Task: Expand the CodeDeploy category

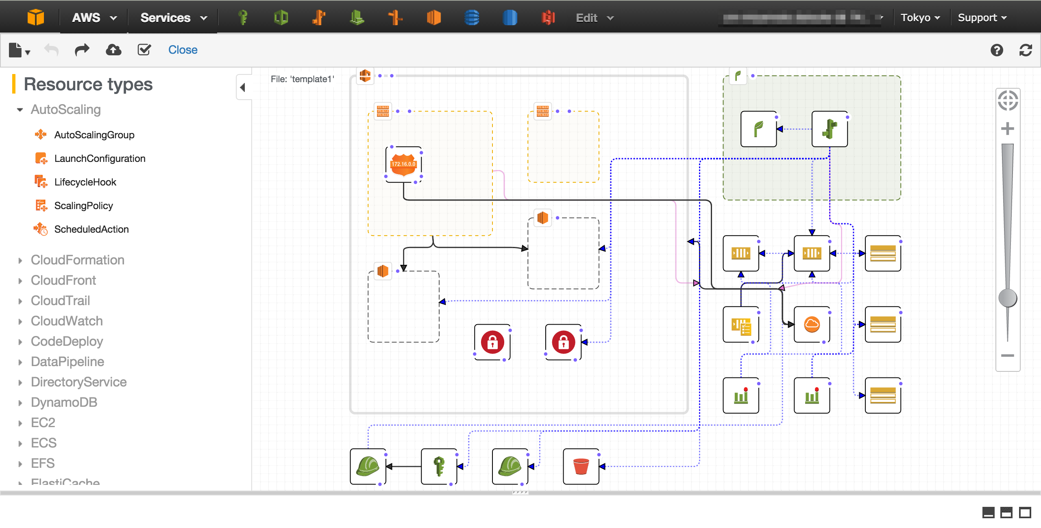Action: point(20,342)
